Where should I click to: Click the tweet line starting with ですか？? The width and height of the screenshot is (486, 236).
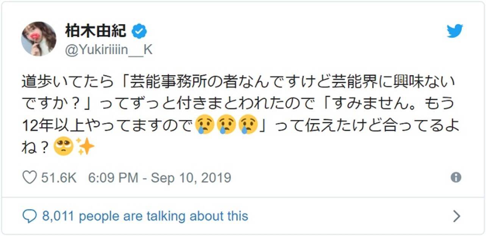pyautogui.click(x=238, y=103)
